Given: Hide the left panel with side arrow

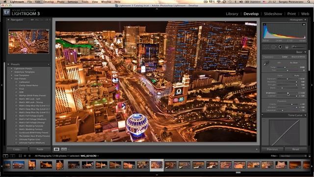Looking at the screenshot, I should 1,85.
